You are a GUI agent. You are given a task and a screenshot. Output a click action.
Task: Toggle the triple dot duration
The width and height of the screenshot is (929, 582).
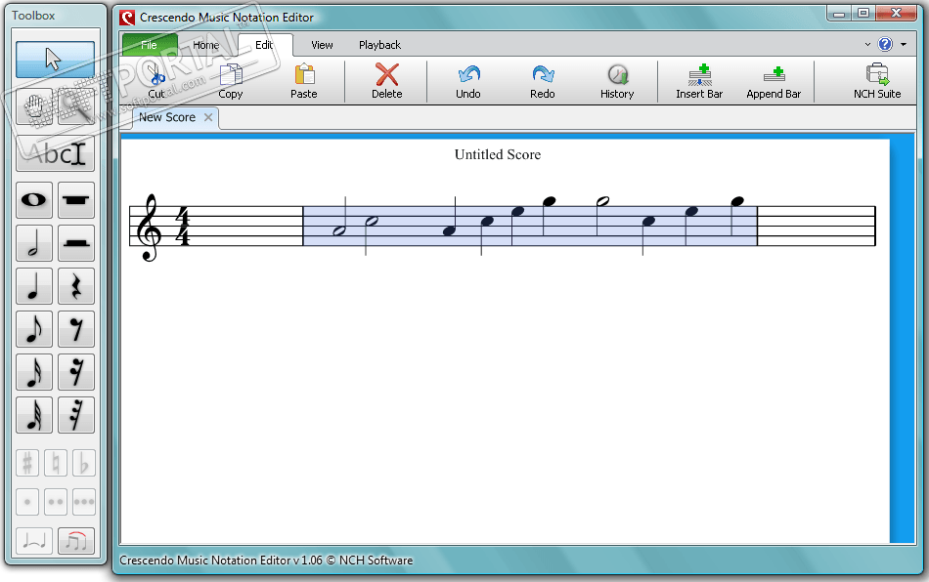point(83,502)
